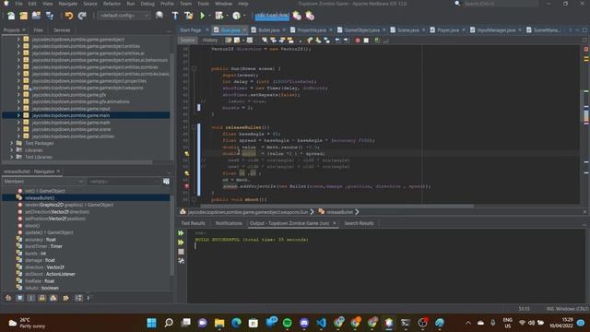
Task: Click the Save All toolbar icon
Action: tap(49, 16)
